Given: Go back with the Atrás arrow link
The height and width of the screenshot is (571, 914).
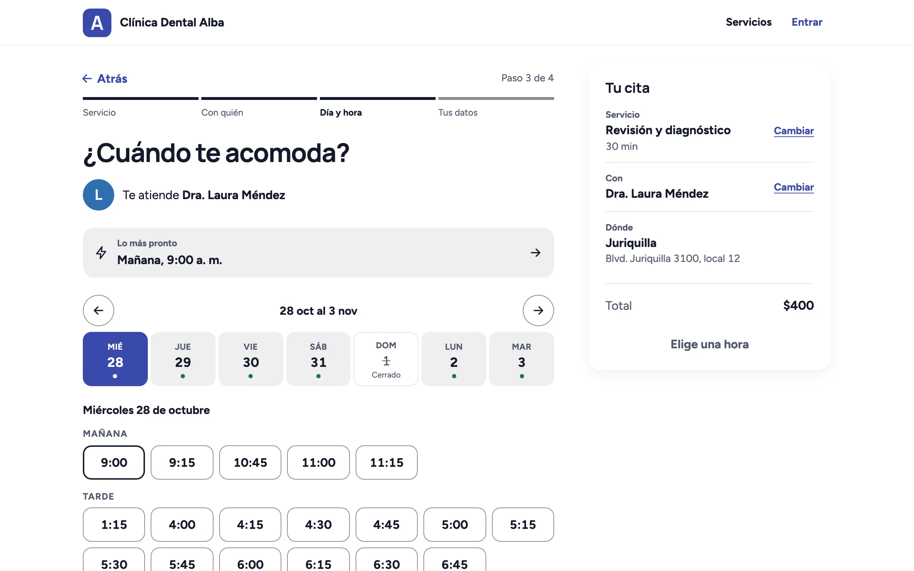Looking at the screenshot, I should point(105,79).
